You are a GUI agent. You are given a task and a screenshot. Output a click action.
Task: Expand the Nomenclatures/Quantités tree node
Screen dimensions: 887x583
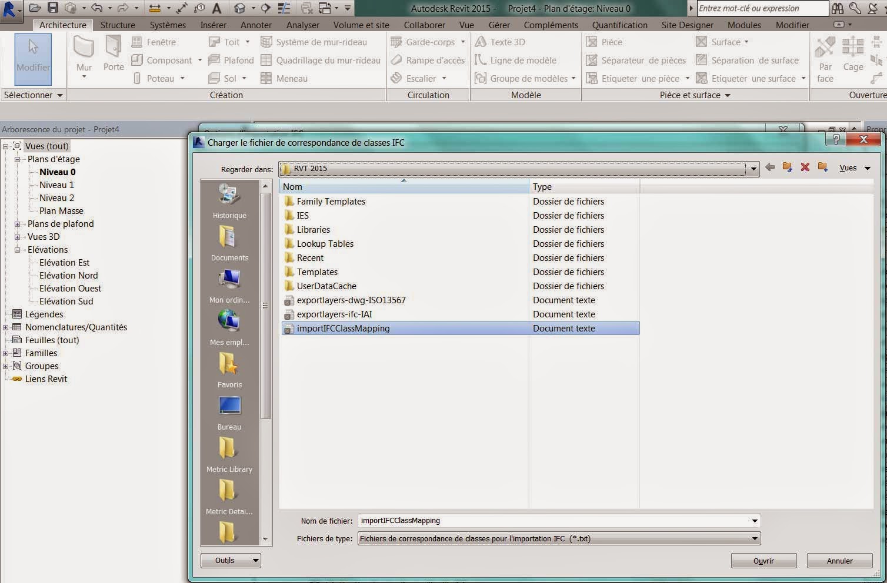[x=6, y=327]
